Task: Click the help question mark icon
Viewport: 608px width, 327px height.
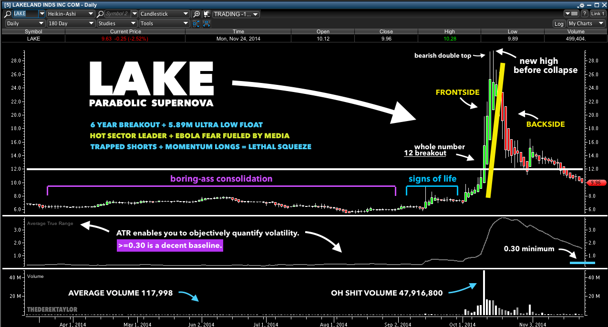Action: tap(584, 14)
